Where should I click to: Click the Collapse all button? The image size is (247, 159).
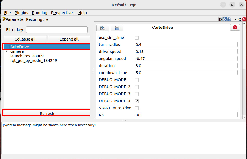25,39
